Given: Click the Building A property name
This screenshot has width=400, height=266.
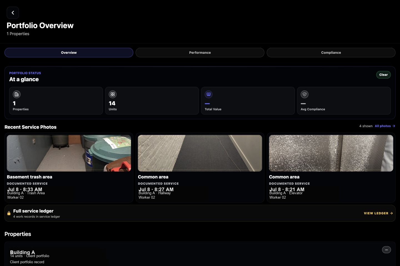Looking at the screenshot, I should point(22,252).
